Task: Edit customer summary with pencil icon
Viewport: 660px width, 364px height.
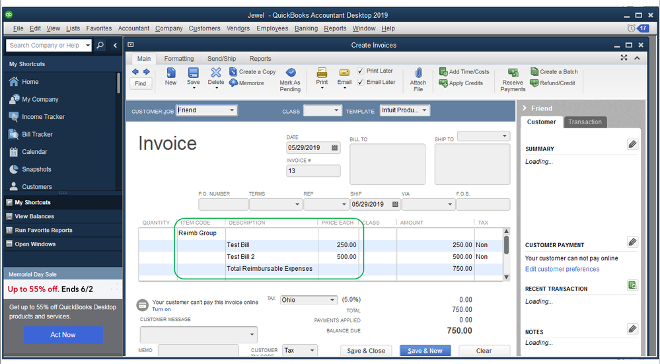Action: [x=632, y=144]
